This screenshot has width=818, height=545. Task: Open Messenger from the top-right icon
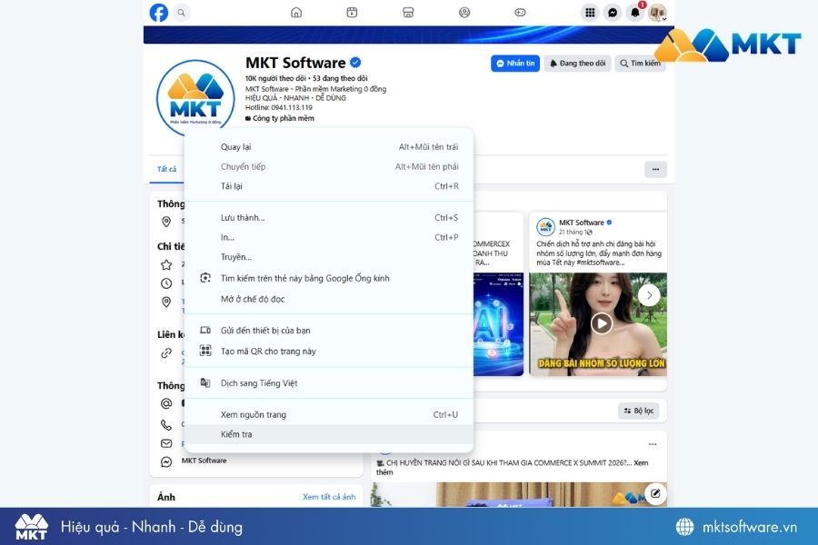pos(611,13)
